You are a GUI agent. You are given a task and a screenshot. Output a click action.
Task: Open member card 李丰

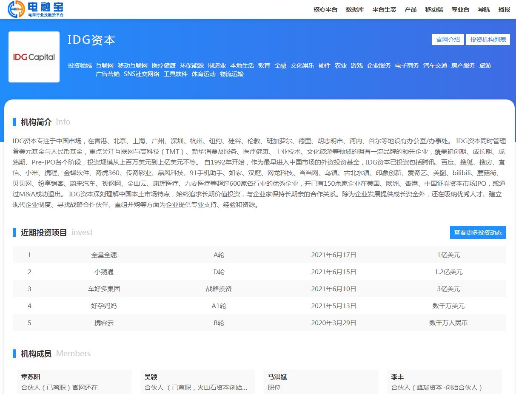(x=445, y=382)
